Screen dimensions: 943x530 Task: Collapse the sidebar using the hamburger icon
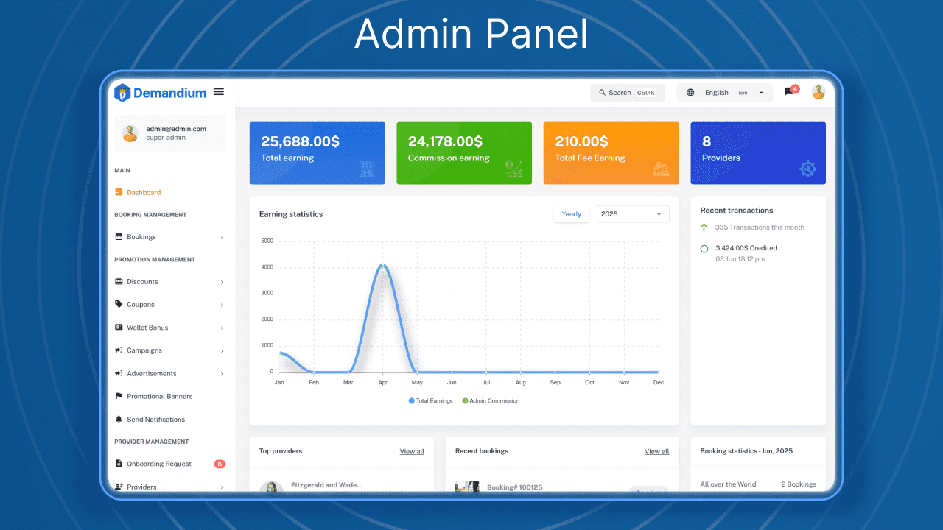coord(218,91)
